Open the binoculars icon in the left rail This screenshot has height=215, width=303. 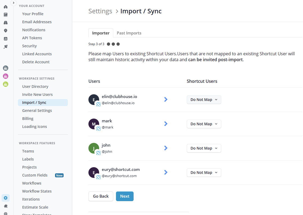click(6, 23)
